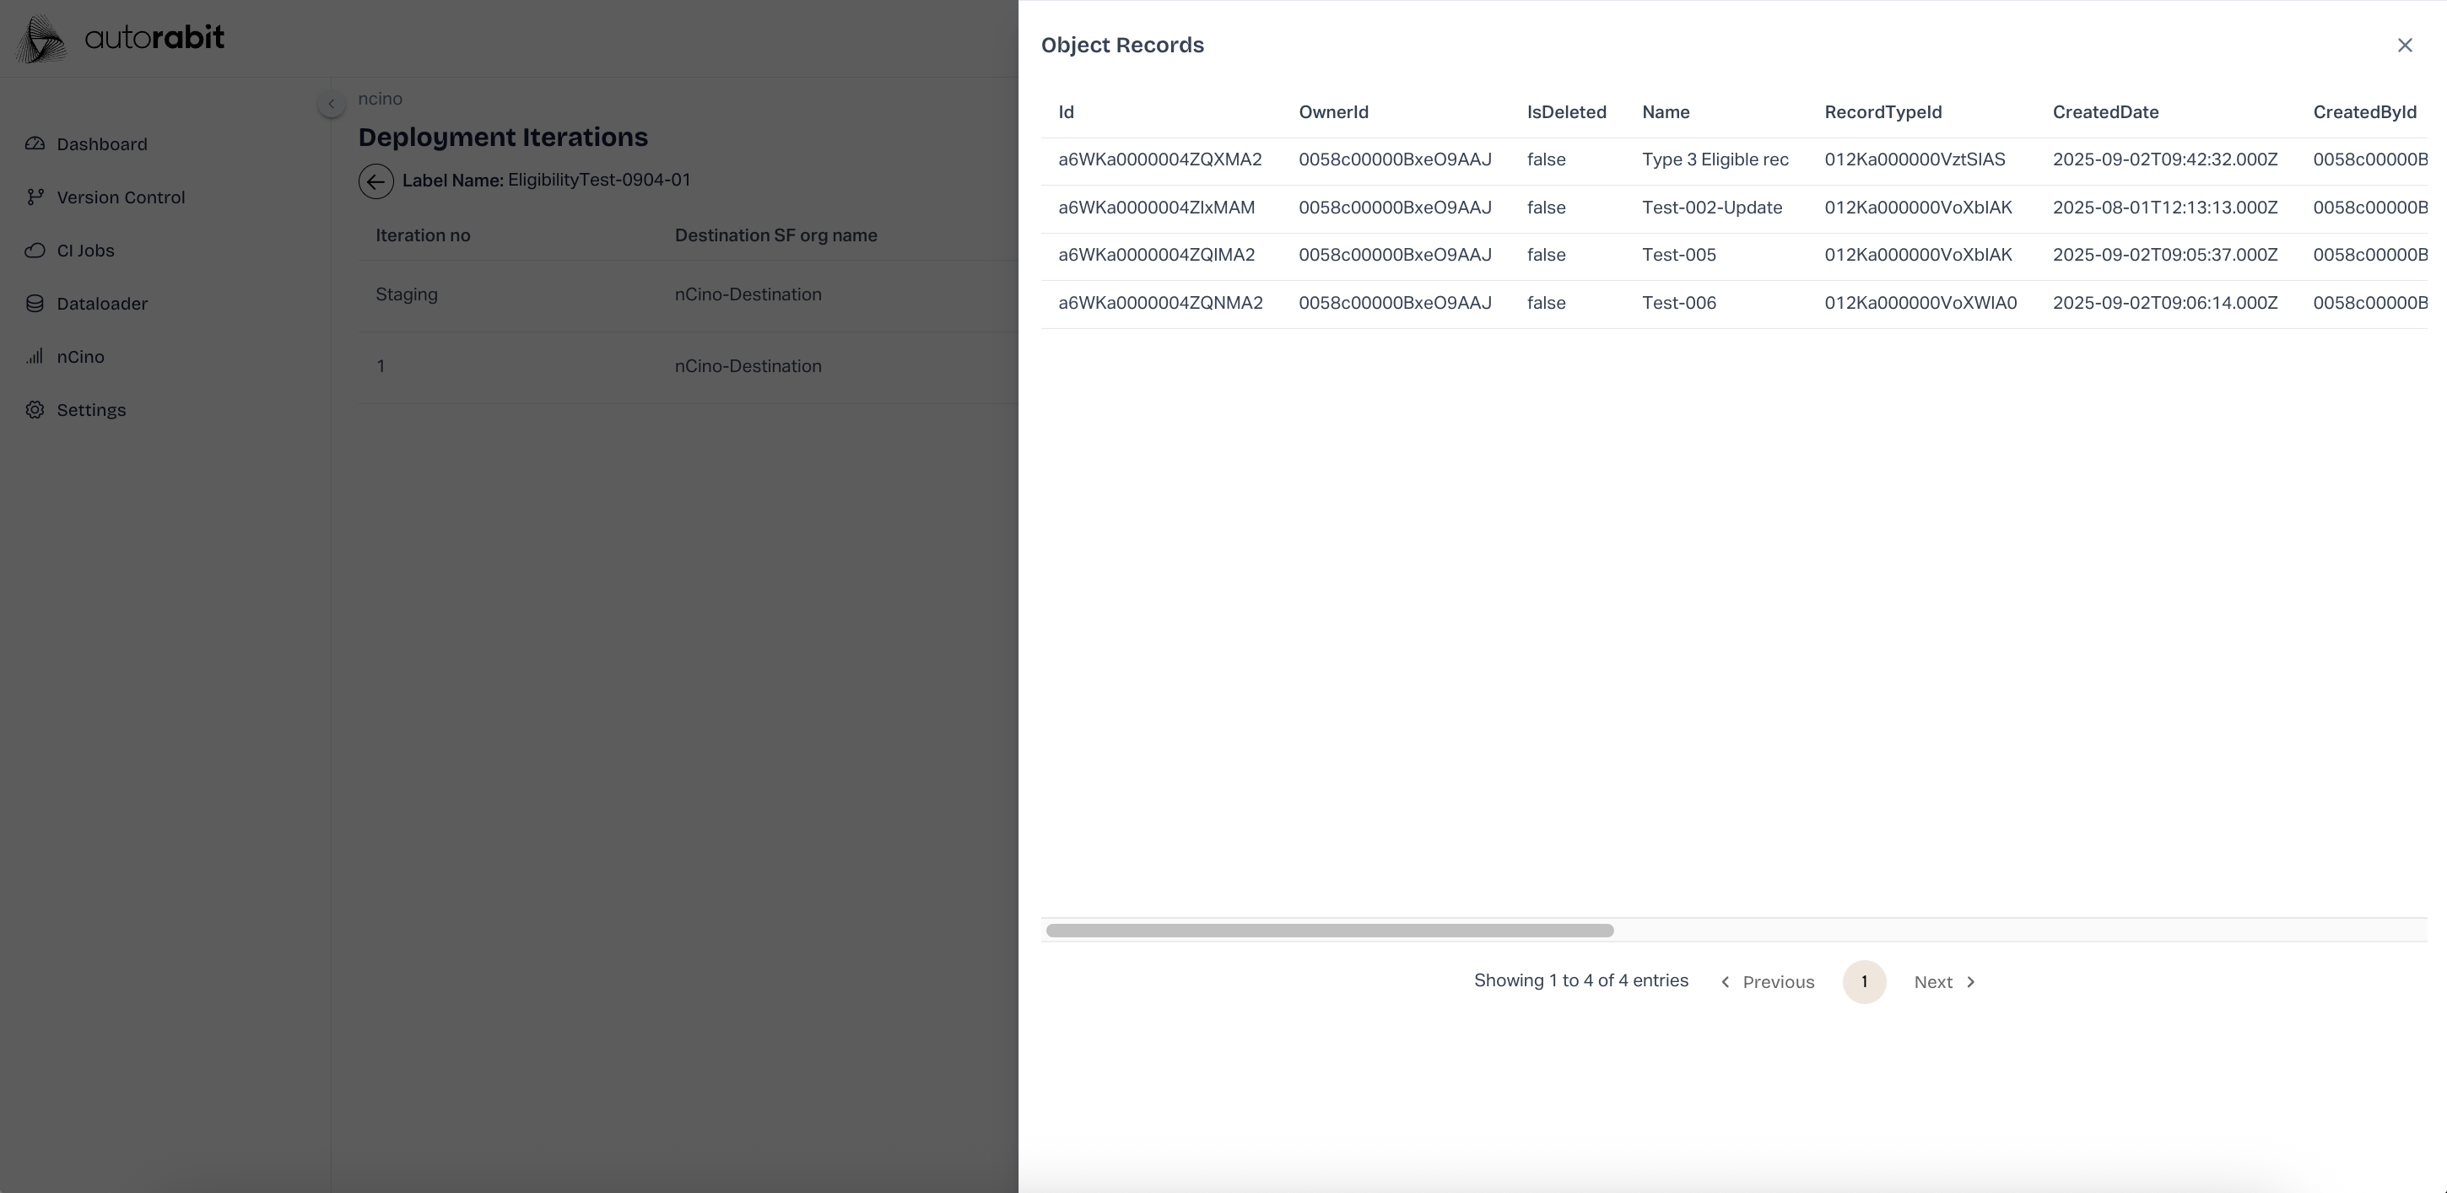This screenshot has width=2447, height=1193.
Task: Open the Version Control menu item
Action: pyautogui.click(x=121, y=197)
